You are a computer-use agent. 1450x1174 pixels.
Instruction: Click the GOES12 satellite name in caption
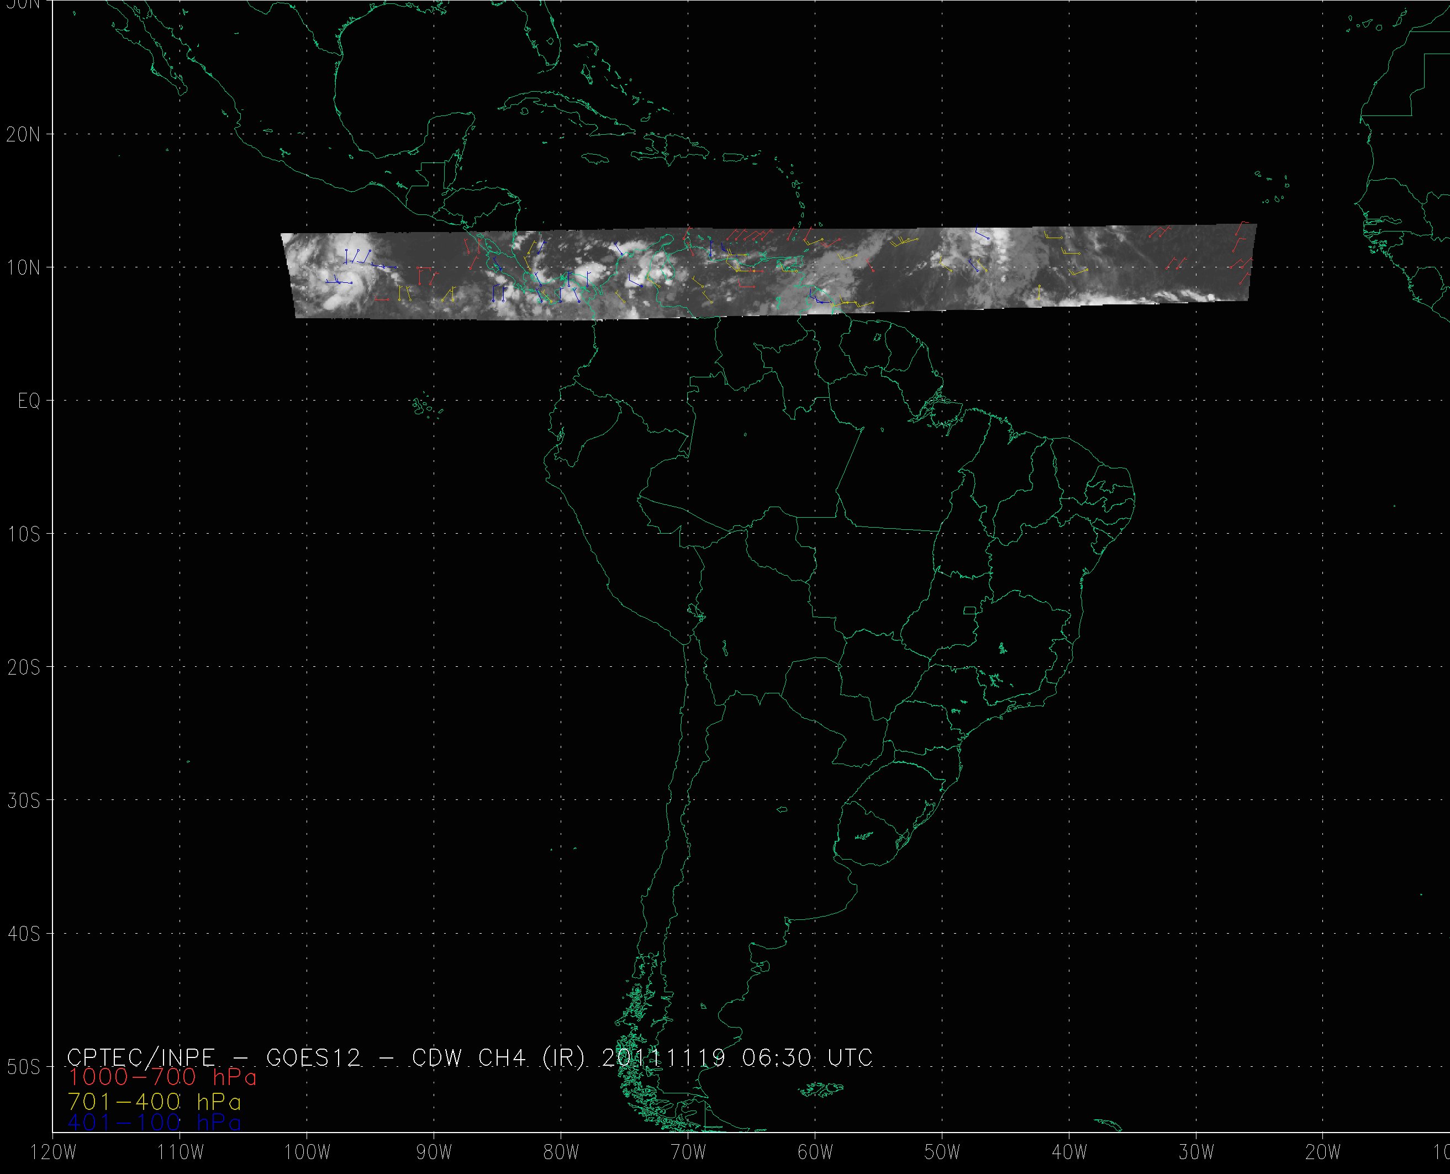pos(314,1057)
